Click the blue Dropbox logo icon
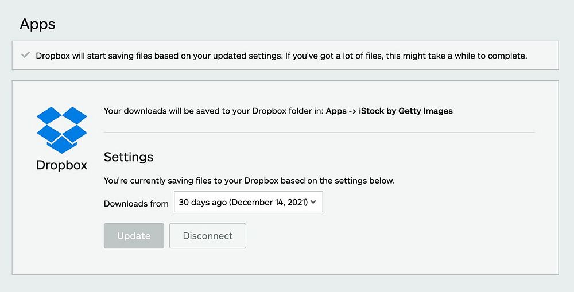The image size is (574, 292). pyautogui.click(x=61, y=130)
